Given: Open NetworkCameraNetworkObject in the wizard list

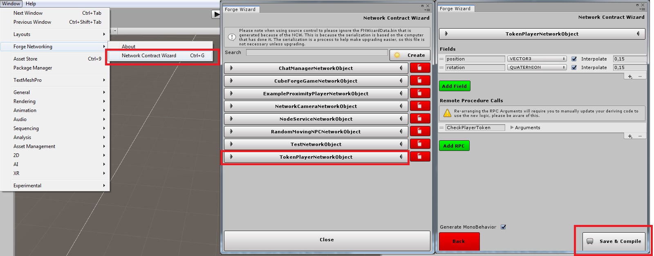Looking at the screenshot, I should pyautogui.click(x=316, y=106).
